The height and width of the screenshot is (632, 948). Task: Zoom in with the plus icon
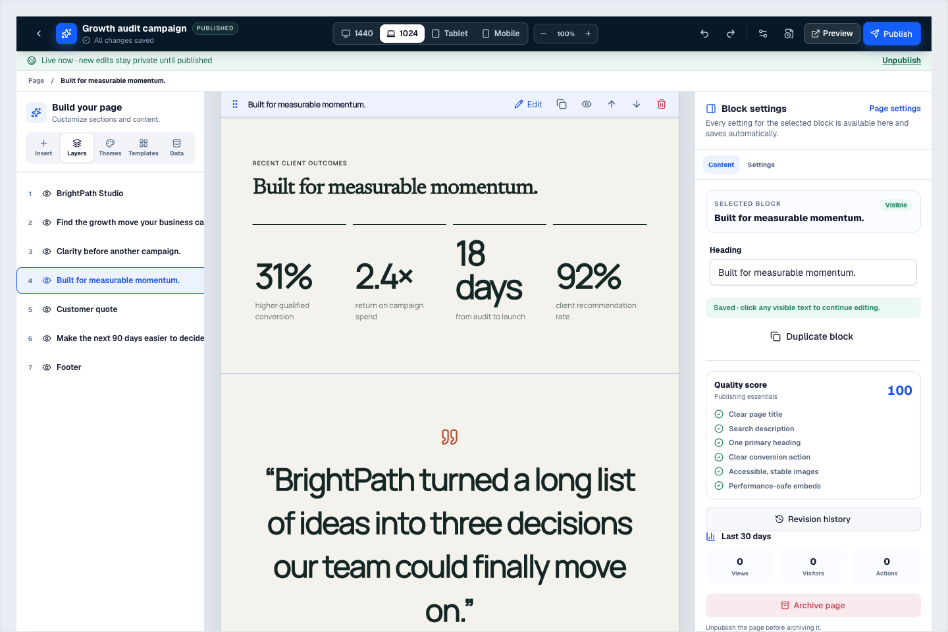588,34
